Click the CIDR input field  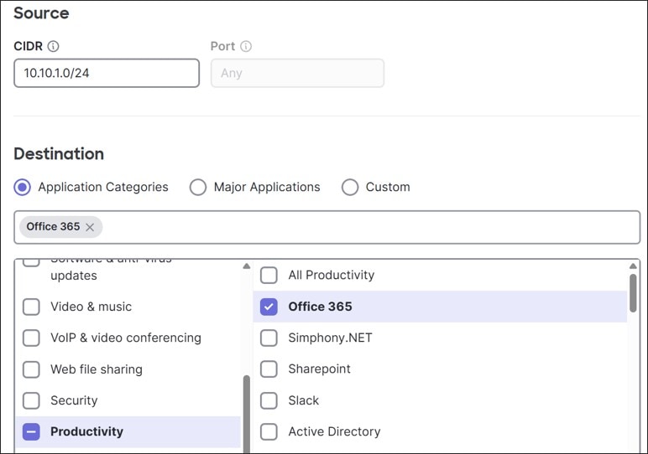click(107, 73)
